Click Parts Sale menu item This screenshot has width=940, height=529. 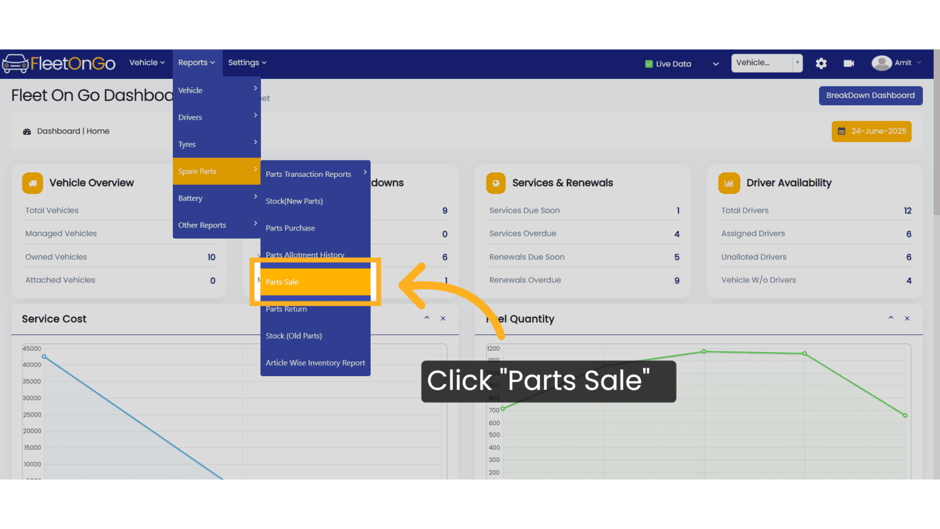pyautogui.click(x=315, y=282)
